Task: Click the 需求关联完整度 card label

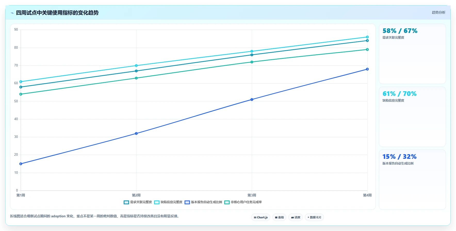Action: [393, 38]
